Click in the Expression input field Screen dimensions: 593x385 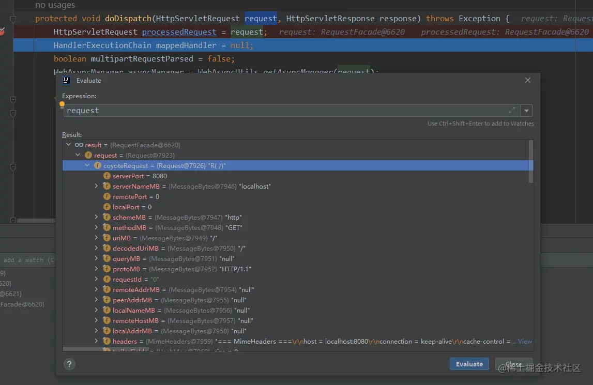tap(284, 111)
